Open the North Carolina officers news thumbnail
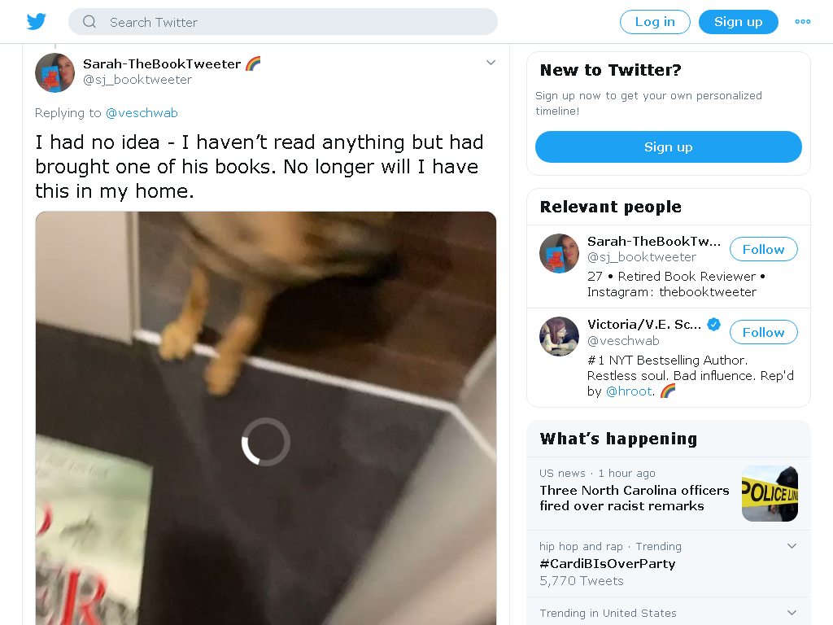Viewport: 833px width, 625px height. (770, 494)
